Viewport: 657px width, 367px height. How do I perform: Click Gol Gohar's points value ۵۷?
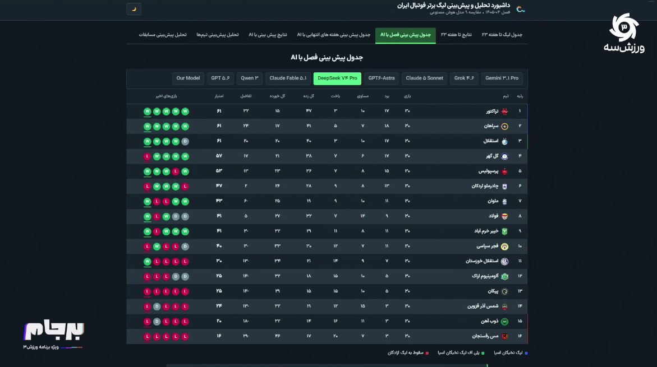219,156
